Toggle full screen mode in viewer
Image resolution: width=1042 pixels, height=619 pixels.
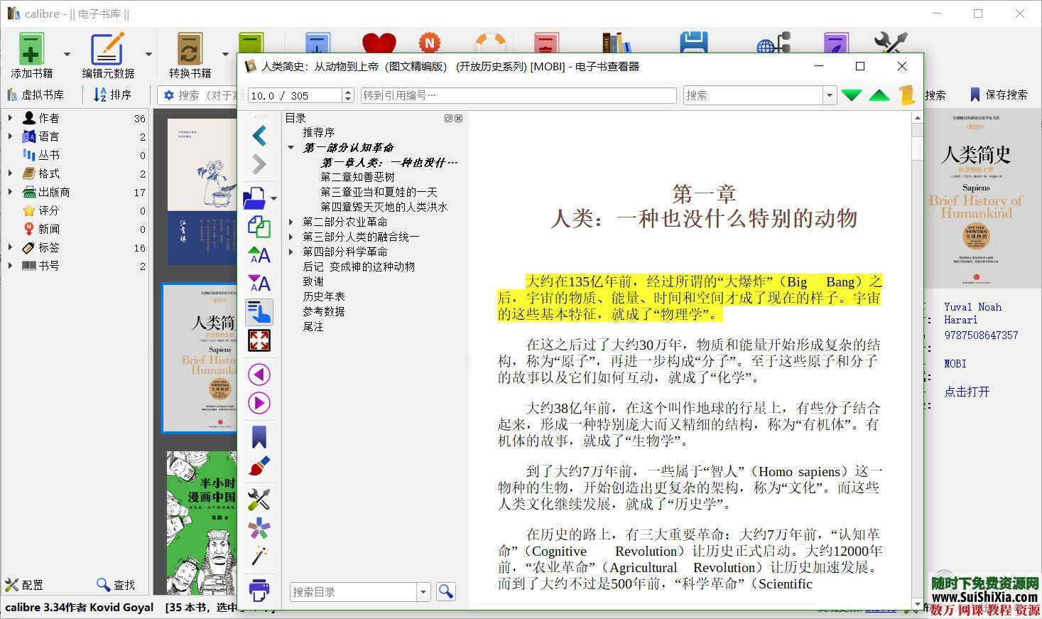(x=259, y=340)
